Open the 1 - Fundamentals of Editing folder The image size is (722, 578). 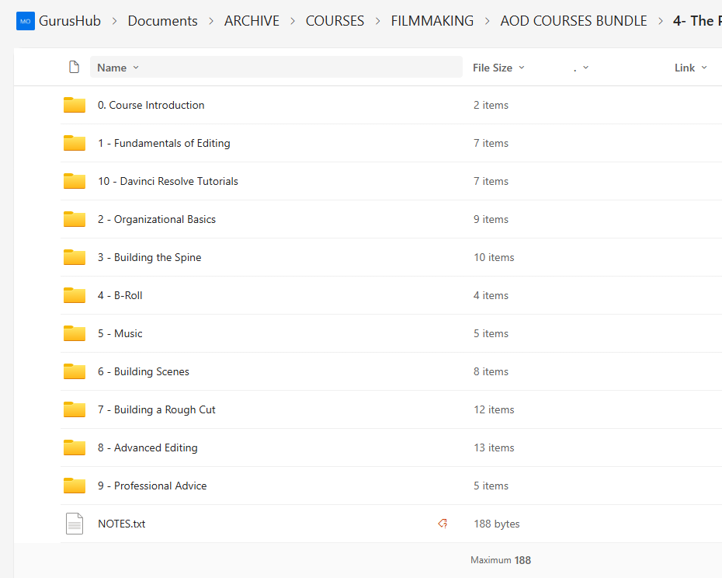pos(164,144)
